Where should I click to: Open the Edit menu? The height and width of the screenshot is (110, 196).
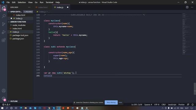click(13, 2)
